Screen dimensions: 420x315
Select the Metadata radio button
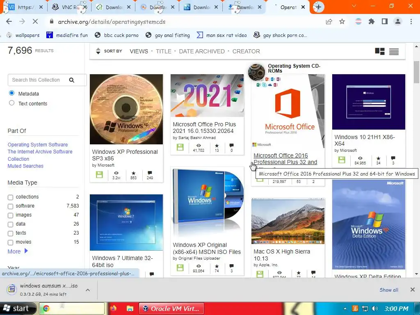point(11,93)
